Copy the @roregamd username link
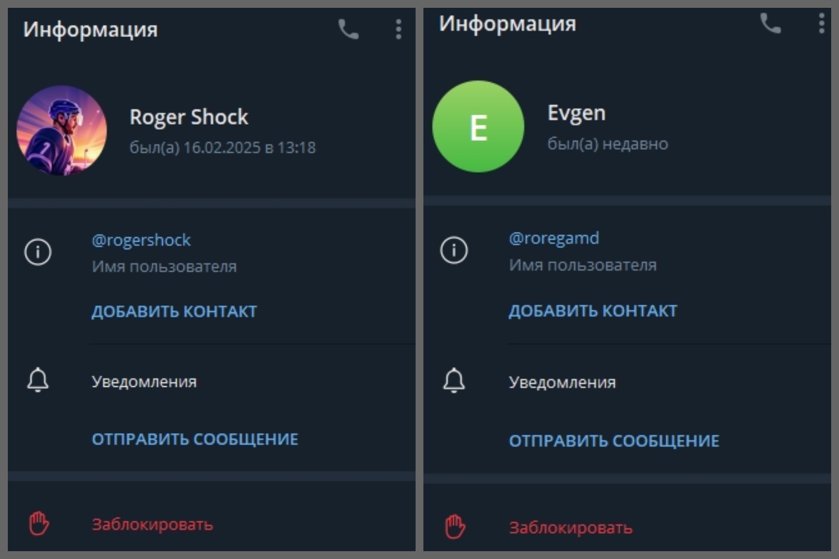This screenshot has width=839, height=559. 554,239
